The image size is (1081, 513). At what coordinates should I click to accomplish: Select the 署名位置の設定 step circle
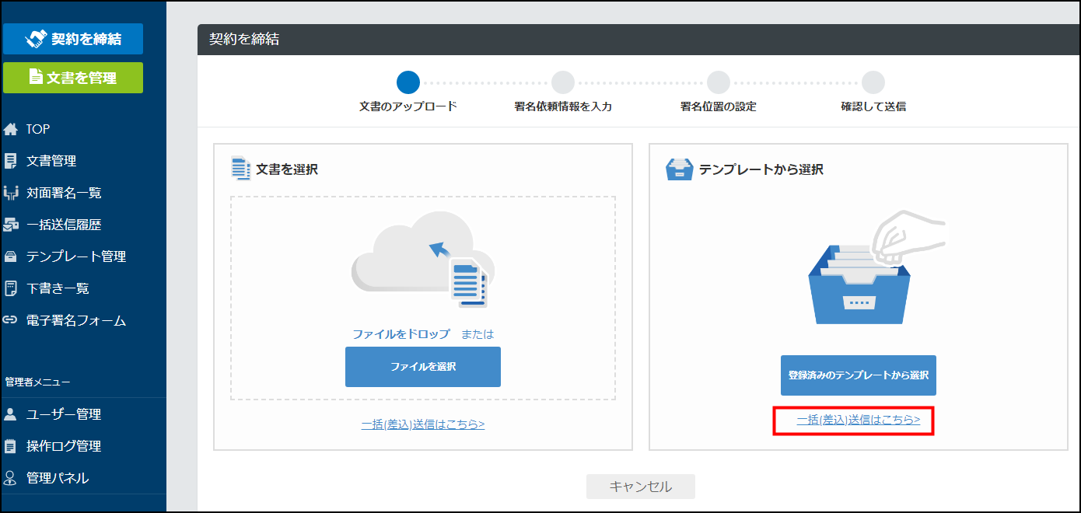pyautogui.click(x=718, y=82)
